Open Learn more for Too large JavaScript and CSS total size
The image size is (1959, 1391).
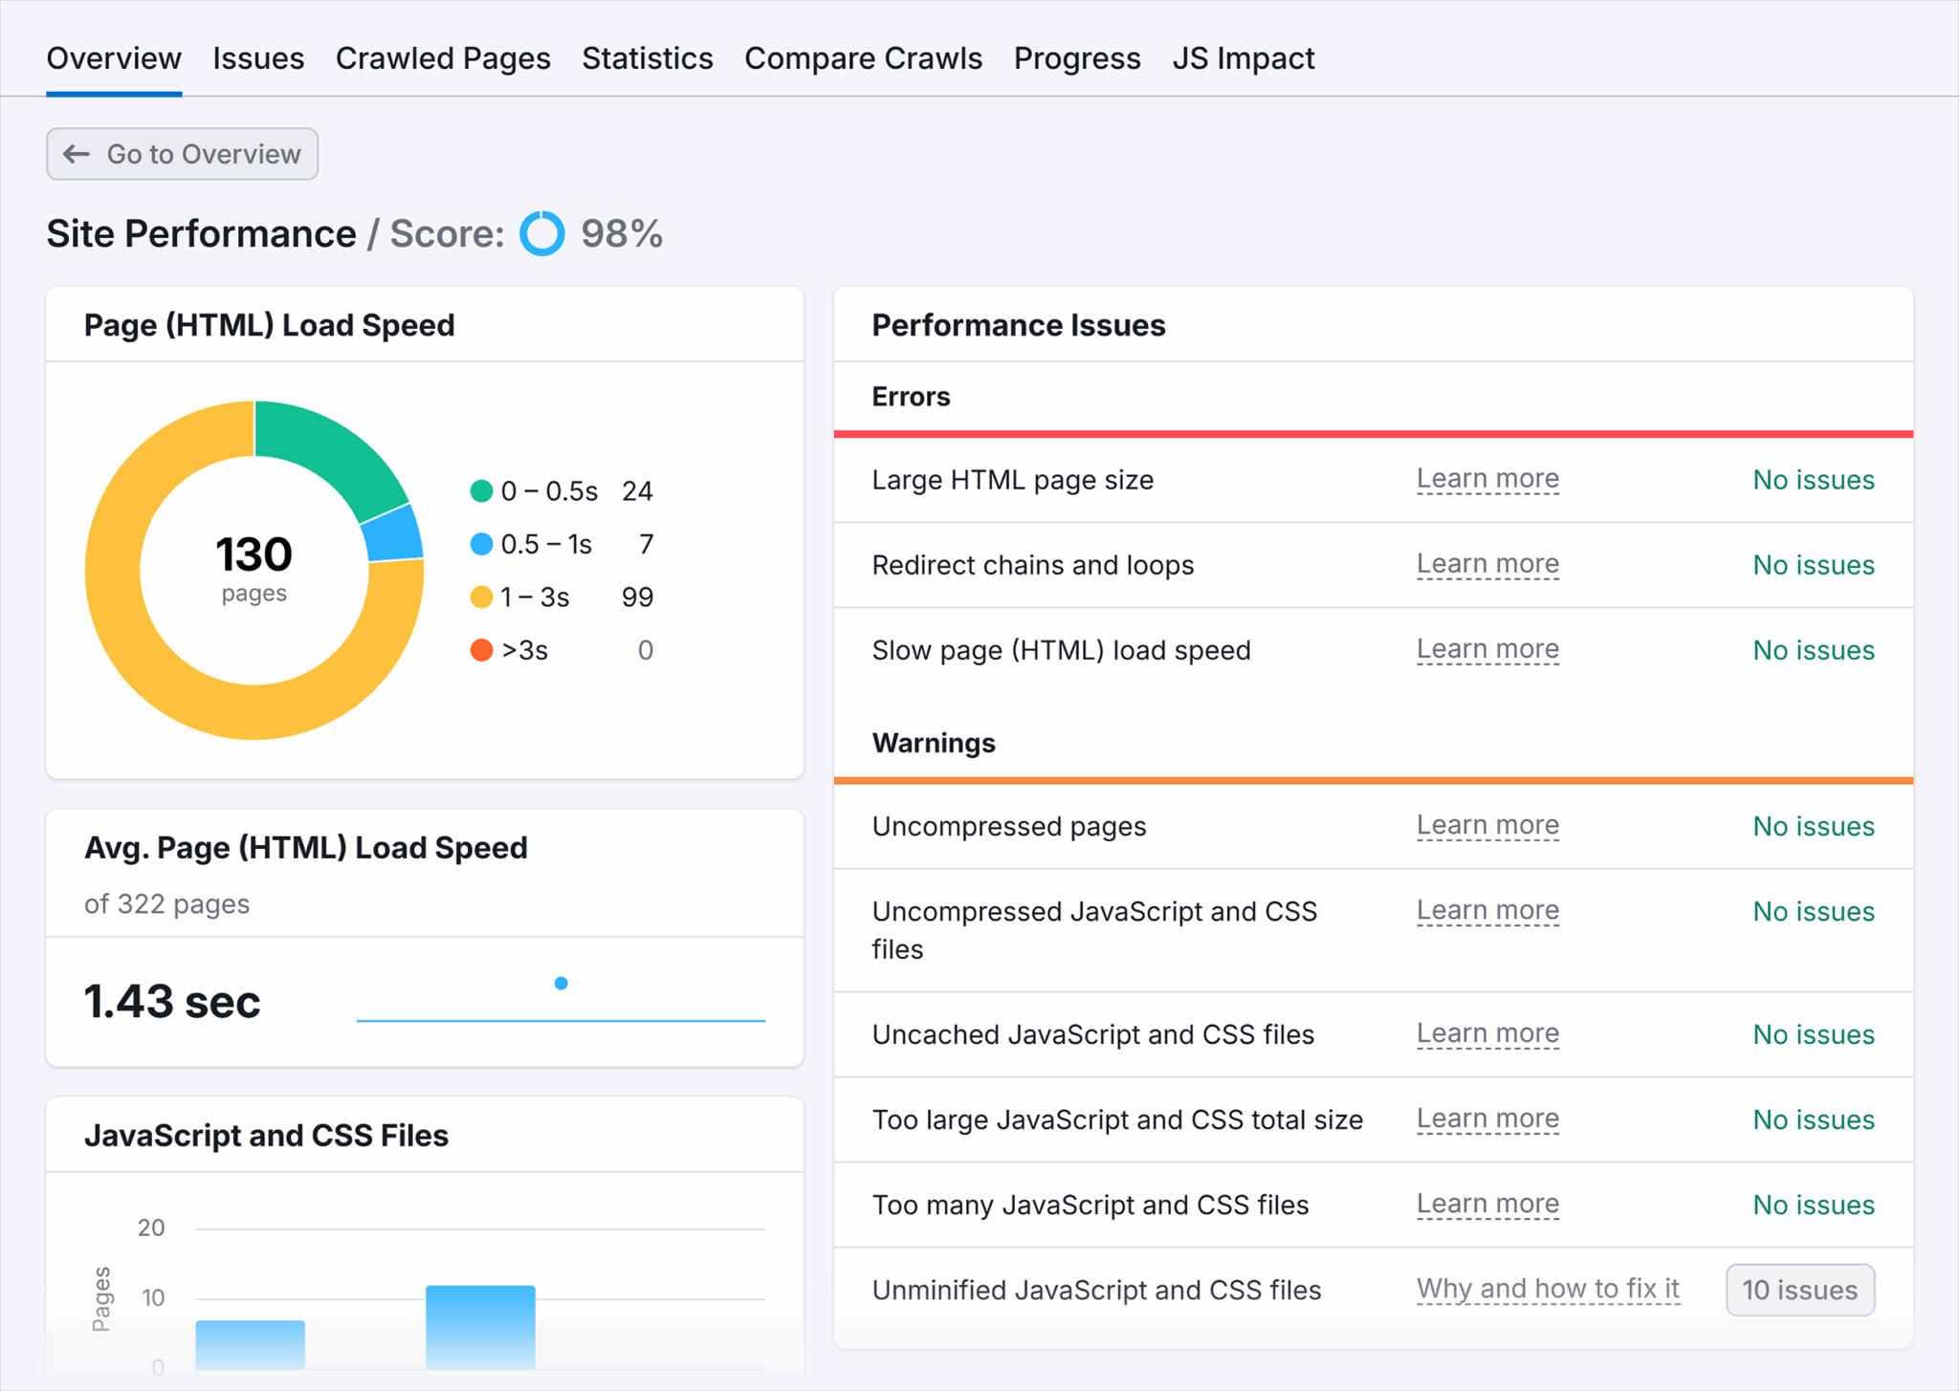(1487, 1119)
